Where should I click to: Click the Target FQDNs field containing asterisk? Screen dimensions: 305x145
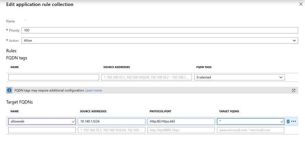(251, 122)
